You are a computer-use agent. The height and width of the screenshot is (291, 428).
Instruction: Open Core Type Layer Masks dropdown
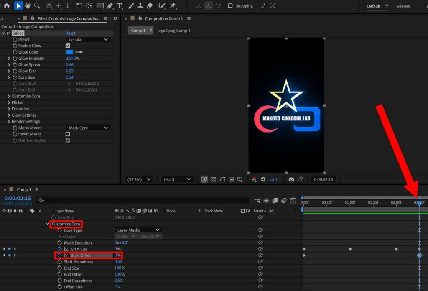point(138,230)
